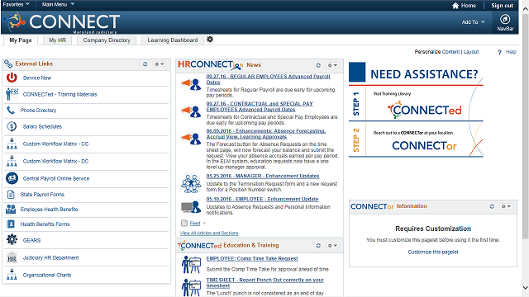Image resolution: width=529 pixels, height=297 pixels.
Task: Open the Phone Directory handset icon
Action: tap(11, 110)
